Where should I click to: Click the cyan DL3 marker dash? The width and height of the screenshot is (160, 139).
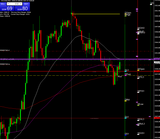pyautogui.click(x=125, y=71)
